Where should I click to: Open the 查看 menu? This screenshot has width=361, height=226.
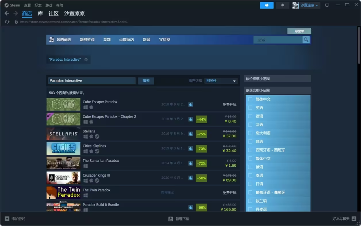click(27, 5)
